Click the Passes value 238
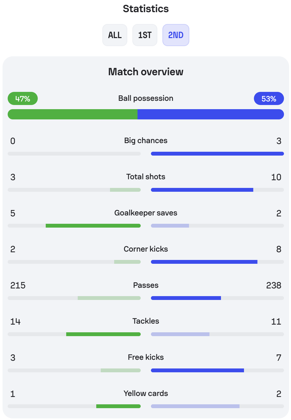291x420 pixels. pyautogui.click(x=274, y=285)
